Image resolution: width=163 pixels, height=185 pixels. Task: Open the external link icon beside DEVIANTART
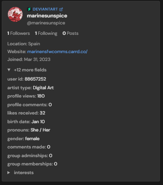point(61,9)
